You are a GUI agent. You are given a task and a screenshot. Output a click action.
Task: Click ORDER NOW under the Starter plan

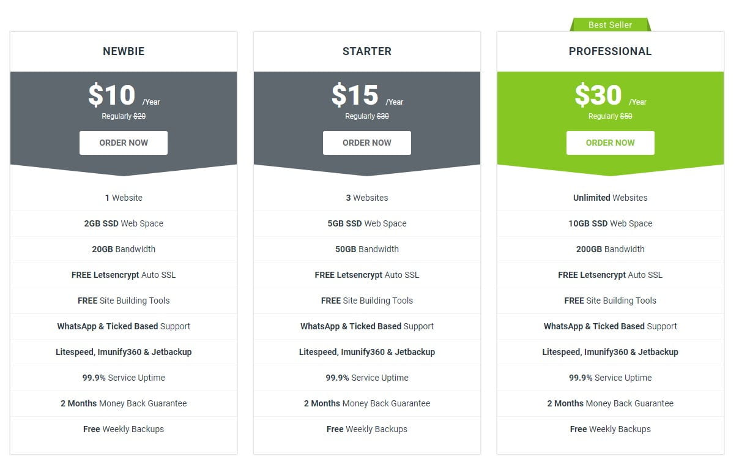pos(367,143)
